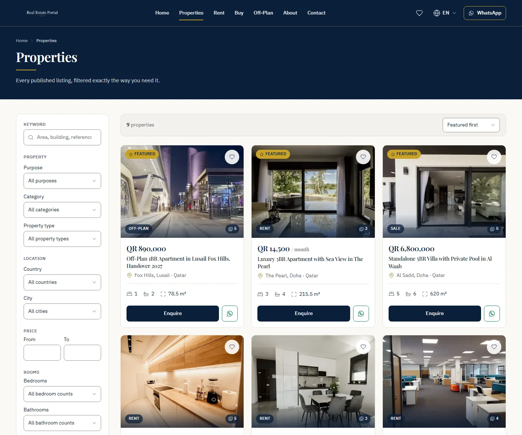This screenshot has height=435, width=522.
Task: Open the Contact page
Action: 316,13
